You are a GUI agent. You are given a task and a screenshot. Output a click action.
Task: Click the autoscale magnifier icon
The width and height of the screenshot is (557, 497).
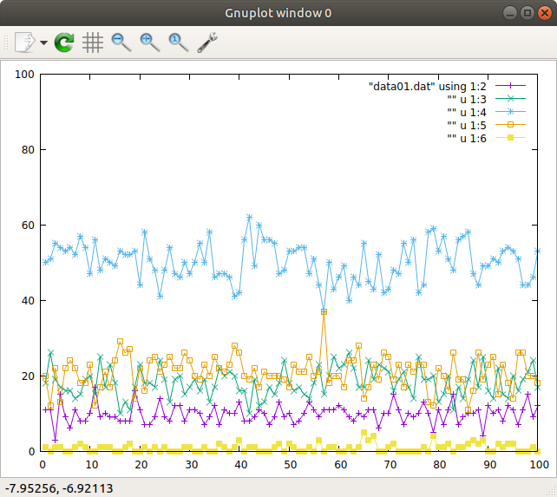[179, 43]
